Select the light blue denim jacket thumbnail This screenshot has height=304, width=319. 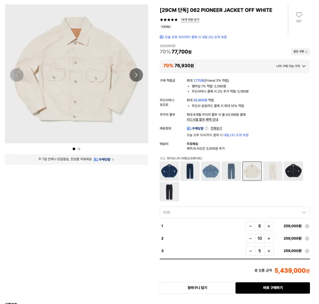211,171
